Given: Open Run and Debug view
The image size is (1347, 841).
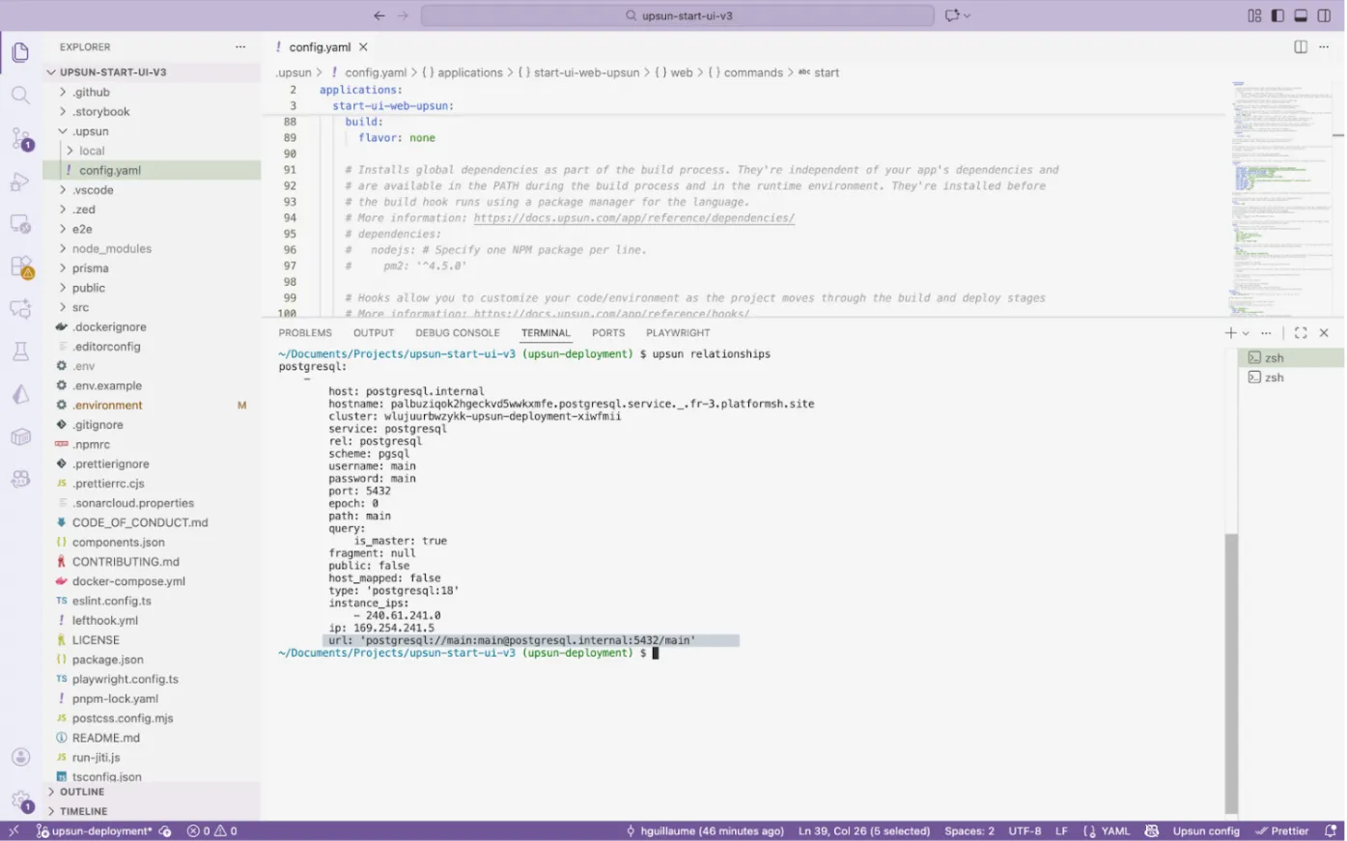Looking at the screenshot, I should click(20, 182).
